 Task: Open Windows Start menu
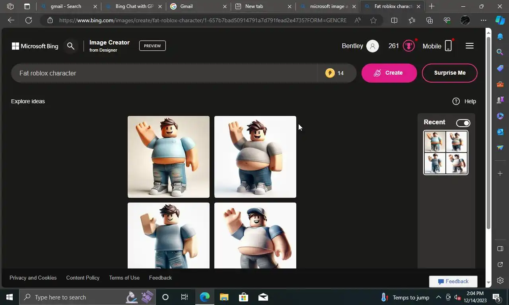coord(10,297)
